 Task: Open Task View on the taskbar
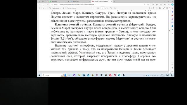(x=69, y=75)
